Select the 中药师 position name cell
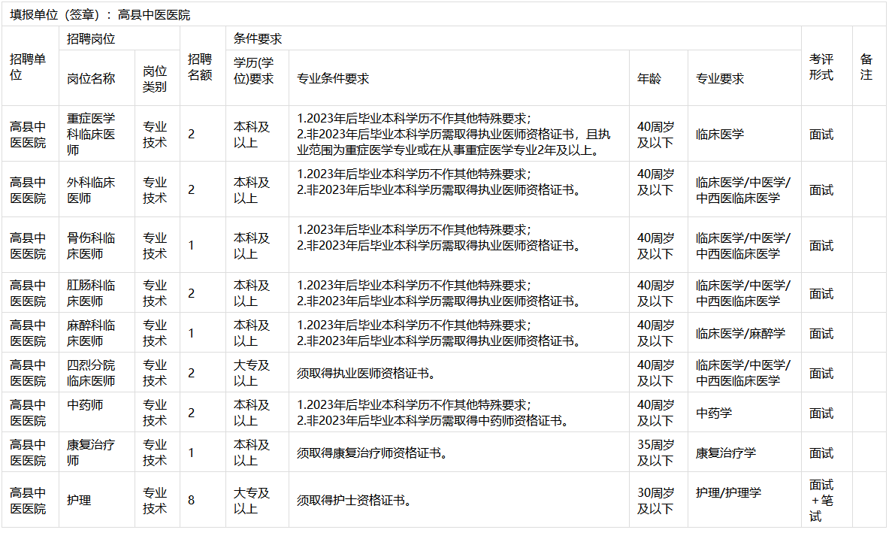Image resolution: width=889 pixels, height=548 pixels. [x=85, y=405]
